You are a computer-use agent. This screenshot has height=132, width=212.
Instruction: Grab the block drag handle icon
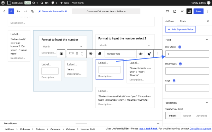77,54
